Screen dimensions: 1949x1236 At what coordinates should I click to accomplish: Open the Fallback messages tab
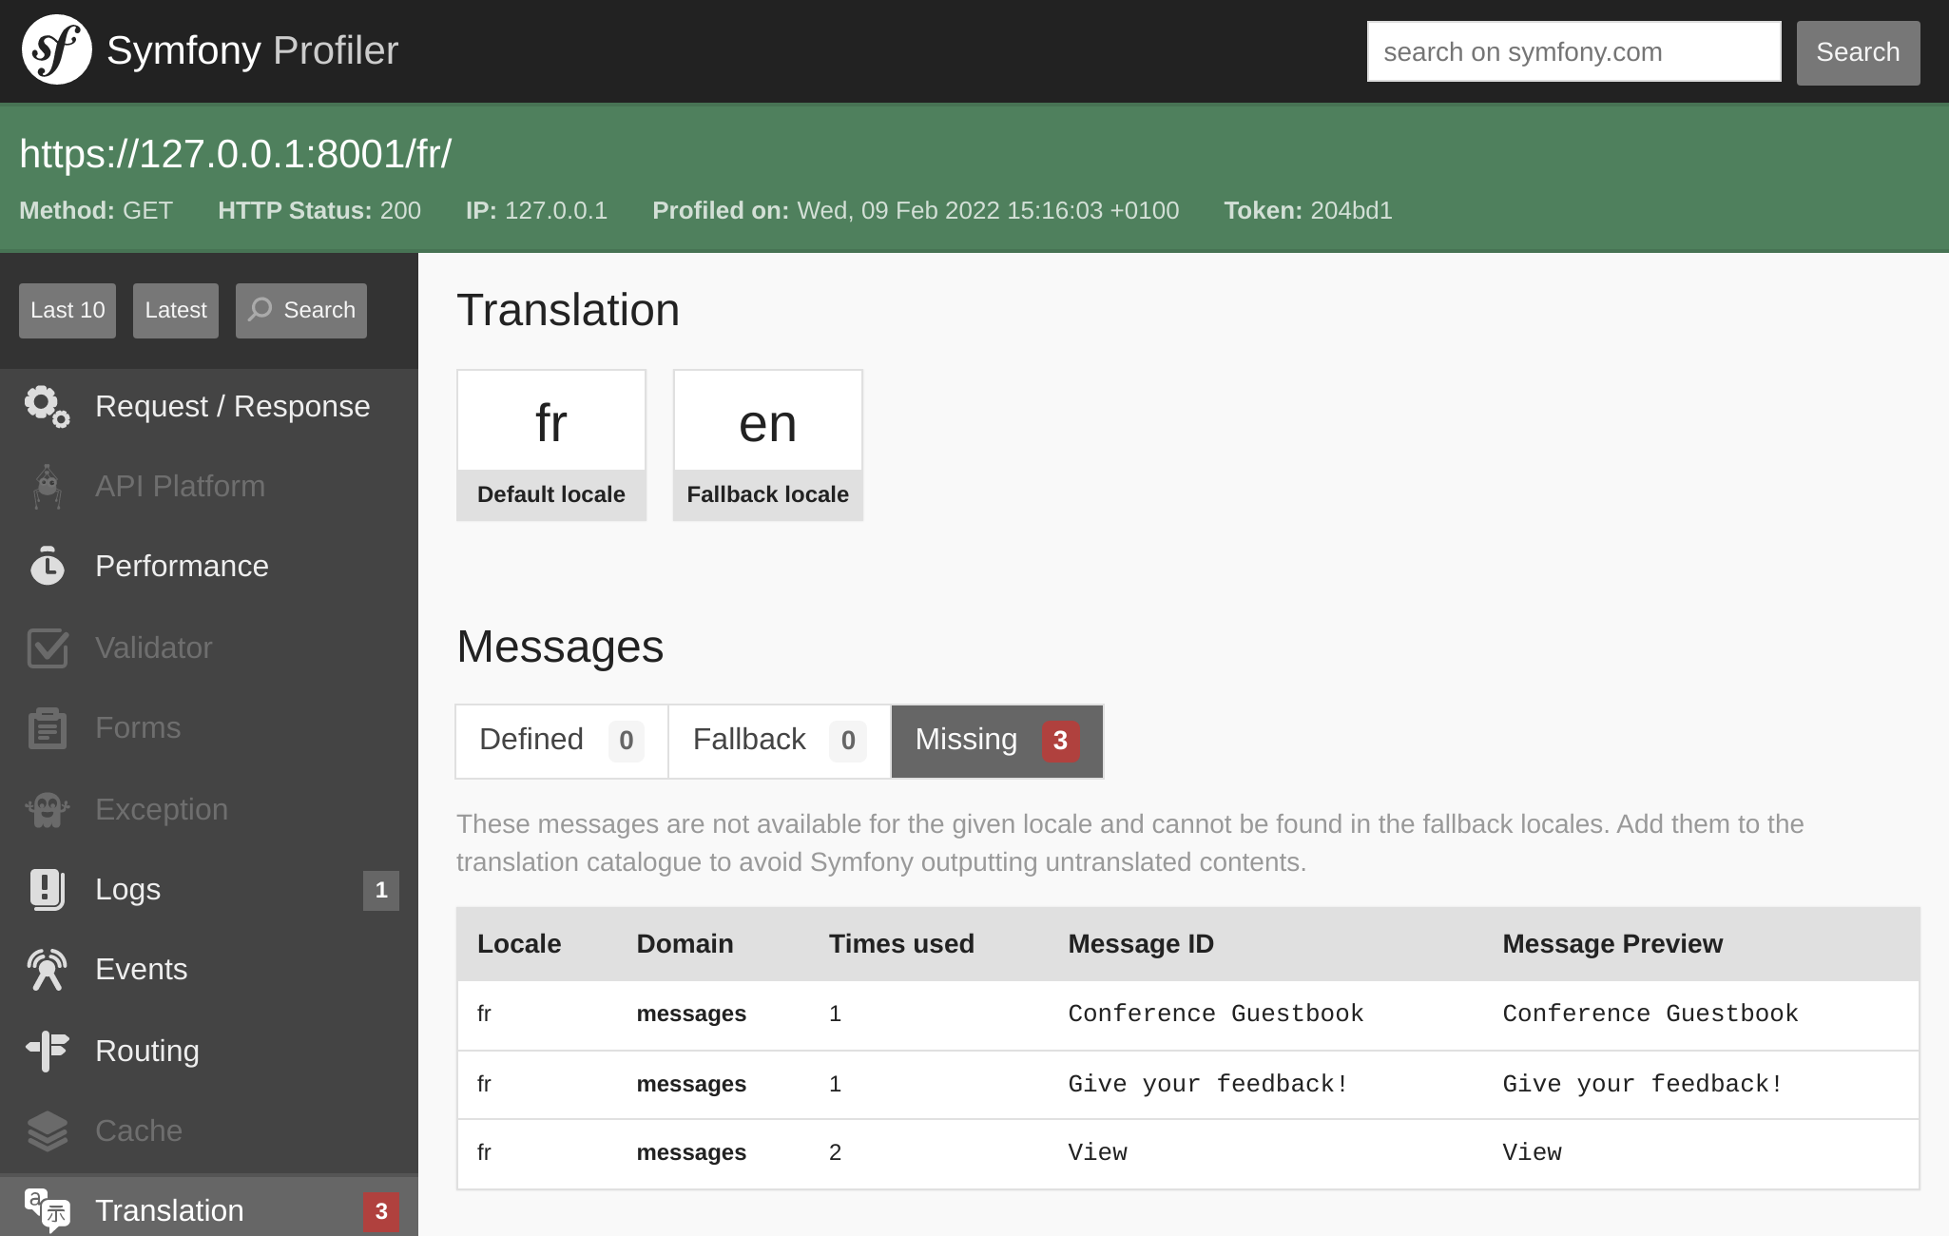point(778,740)
